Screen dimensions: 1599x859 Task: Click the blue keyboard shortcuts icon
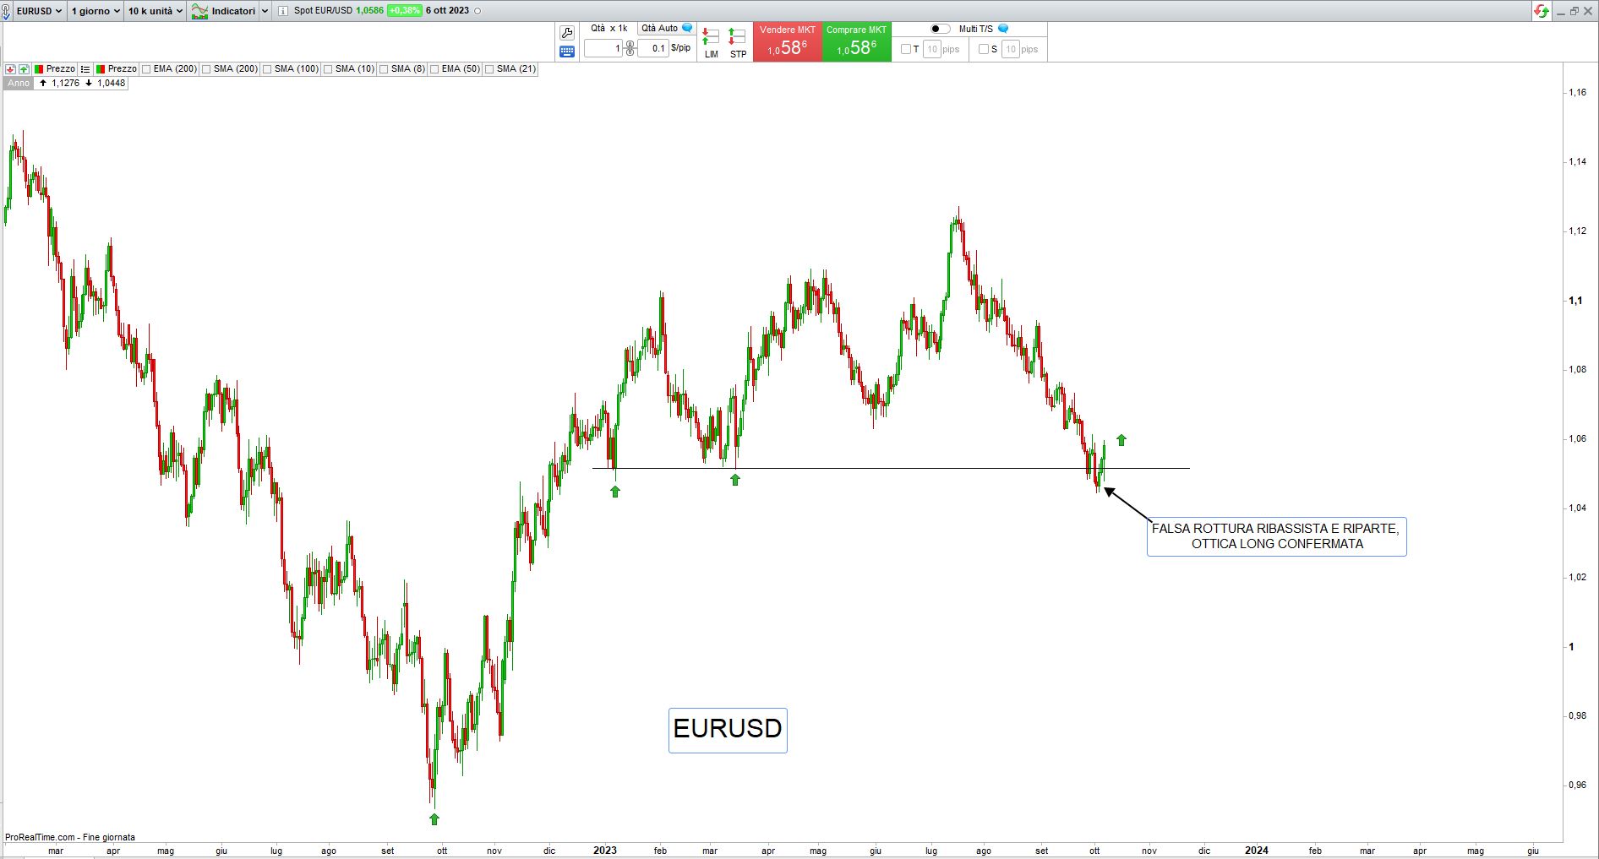click(567, 52)
